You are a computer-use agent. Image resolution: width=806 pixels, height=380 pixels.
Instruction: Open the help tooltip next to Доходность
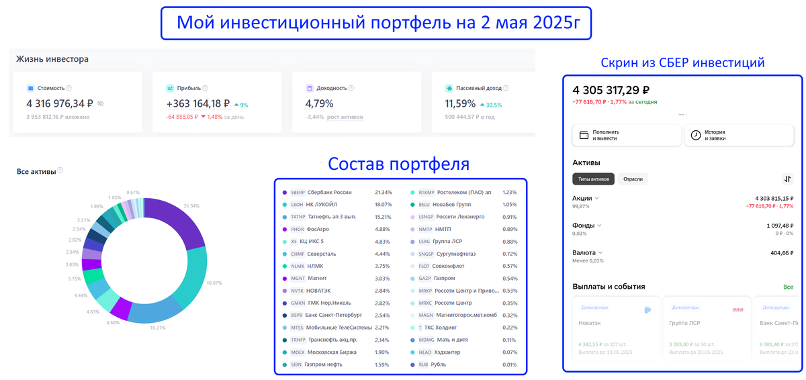[351, 88]
